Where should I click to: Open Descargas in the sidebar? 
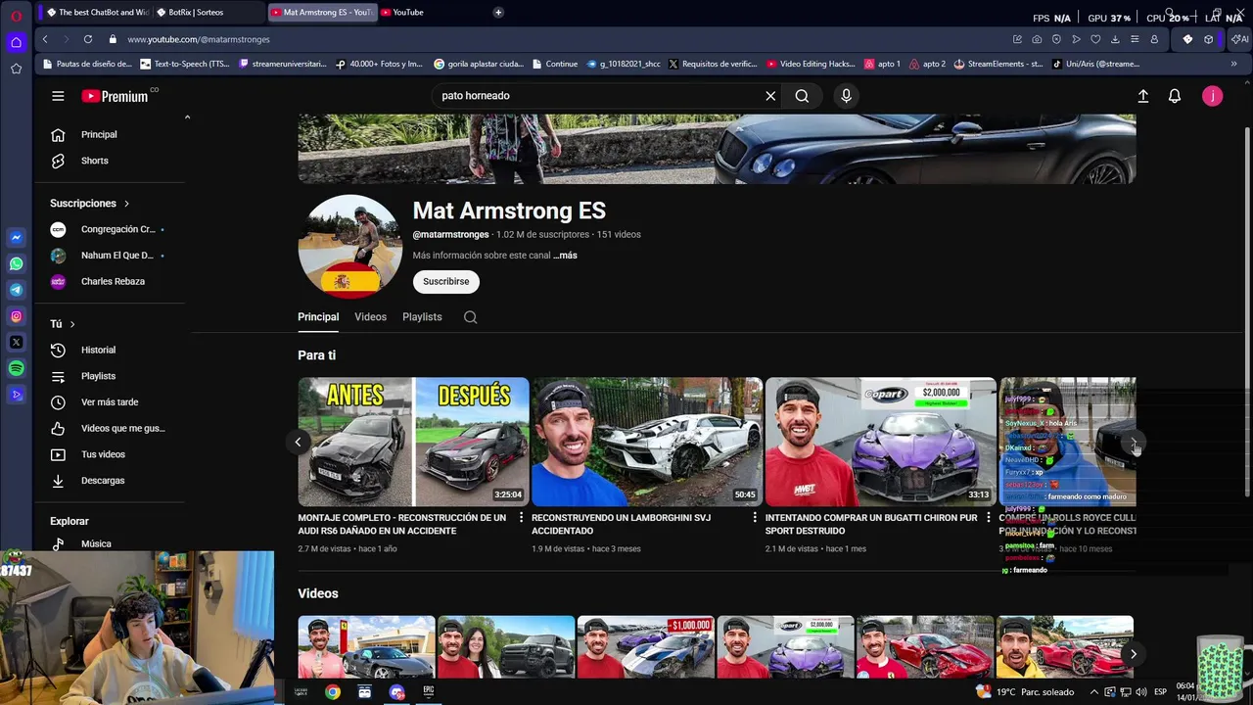pyautogui.click(x=103, y=481)
